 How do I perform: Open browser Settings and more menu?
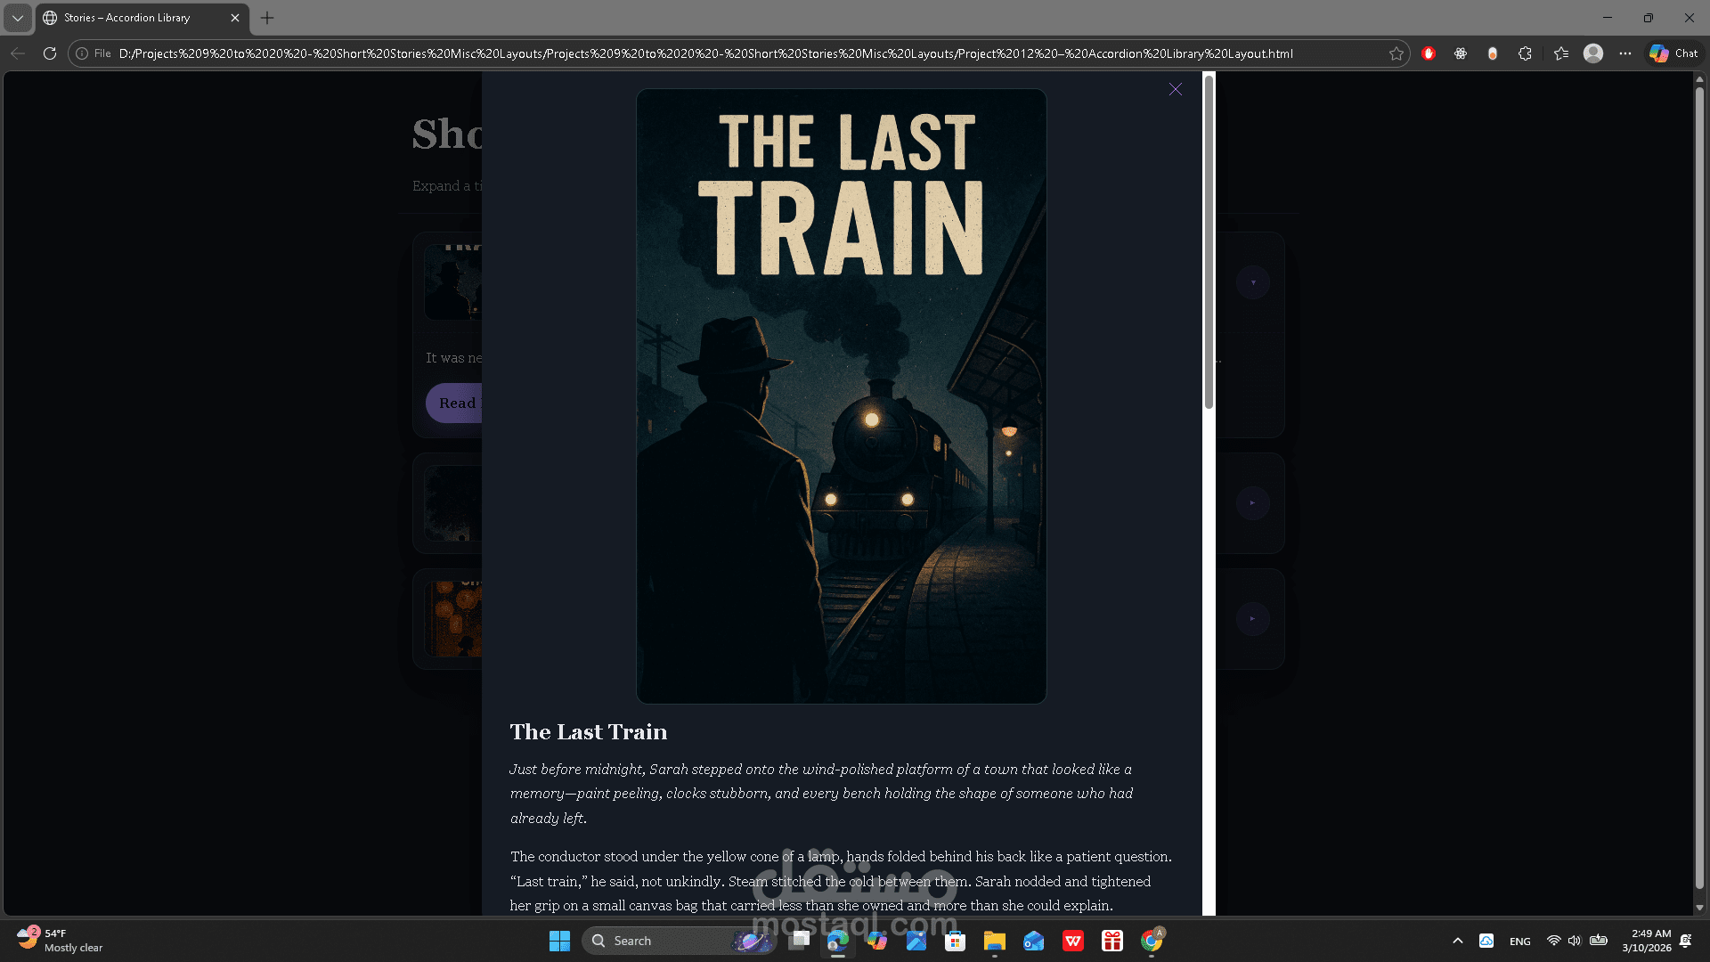point(1625,53)
